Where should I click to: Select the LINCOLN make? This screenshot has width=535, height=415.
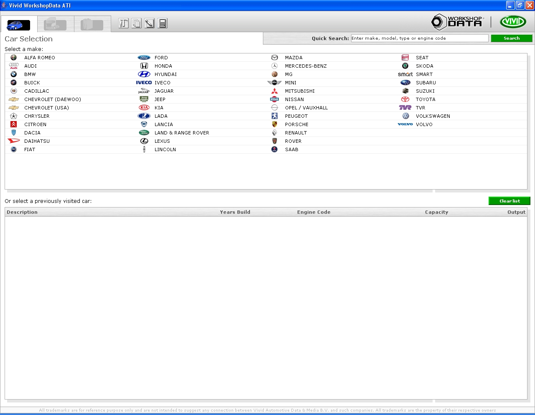coord(165,149)
